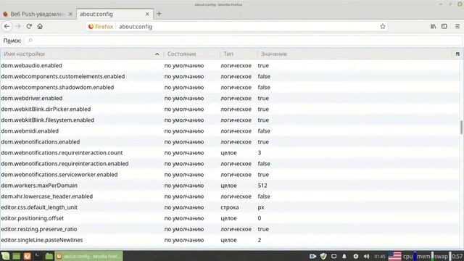Select the editor.positioning.offset preference
Viewport: 464px width, 261px height.
[230, 218]
